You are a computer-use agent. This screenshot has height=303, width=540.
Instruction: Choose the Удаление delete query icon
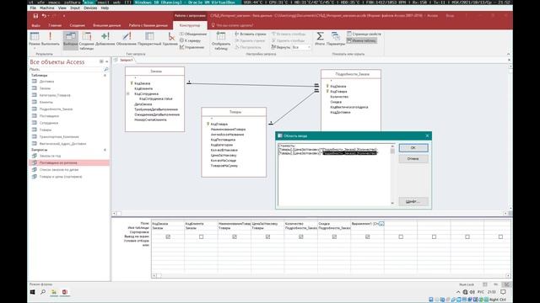click(x=170, y=36)
